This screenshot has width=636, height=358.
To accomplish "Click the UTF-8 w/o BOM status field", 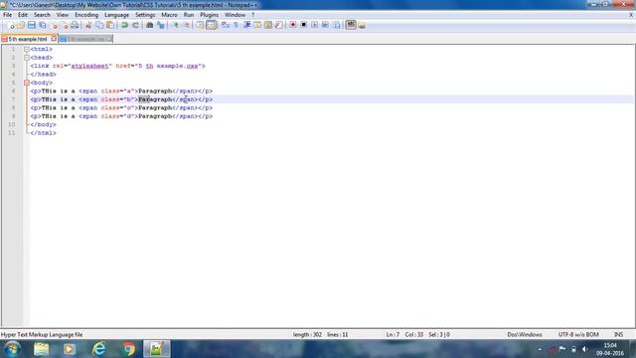I will coord(578,334).
